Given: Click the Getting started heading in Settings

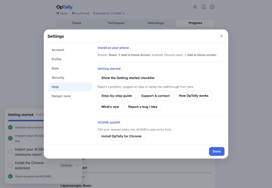Looking at the screenshot, I should pyautogui.click(x=109, y=69).
